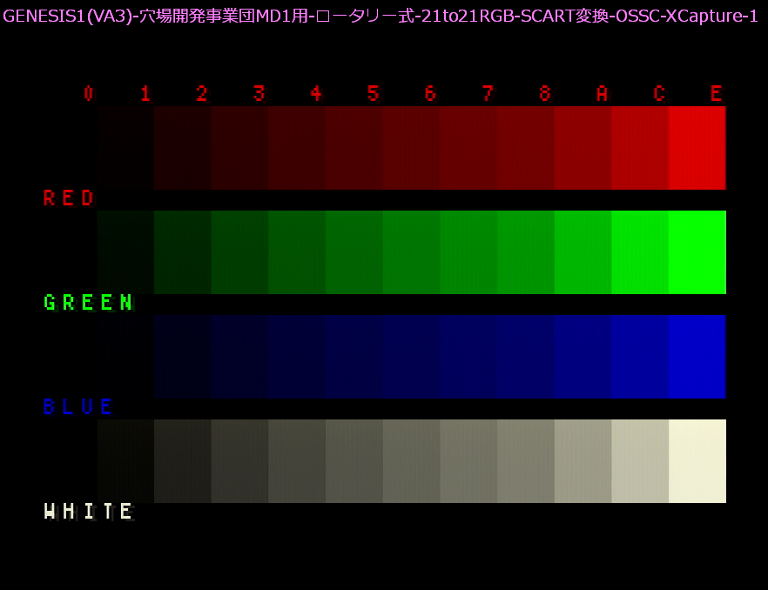Choose the blue swatch under column A
Viewport: 768px width, 590px height.
point(583,357)
